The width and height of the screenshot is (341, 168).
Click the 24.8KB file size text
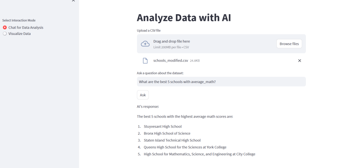[195, 61]
